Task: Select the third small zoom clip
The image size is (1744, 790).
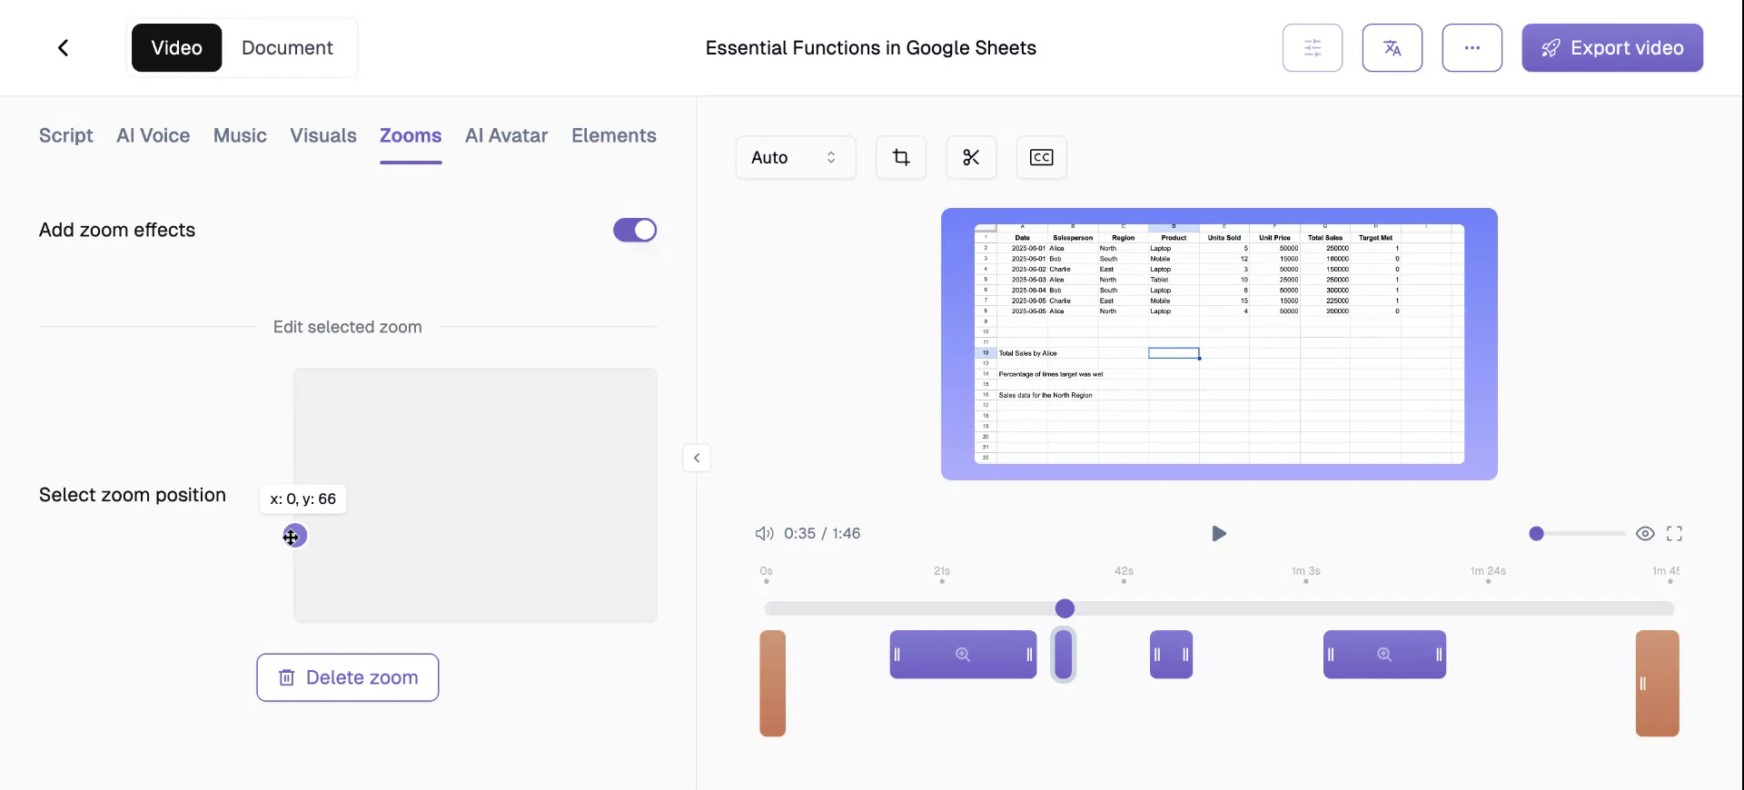Action: click(x=1172, y=655)
